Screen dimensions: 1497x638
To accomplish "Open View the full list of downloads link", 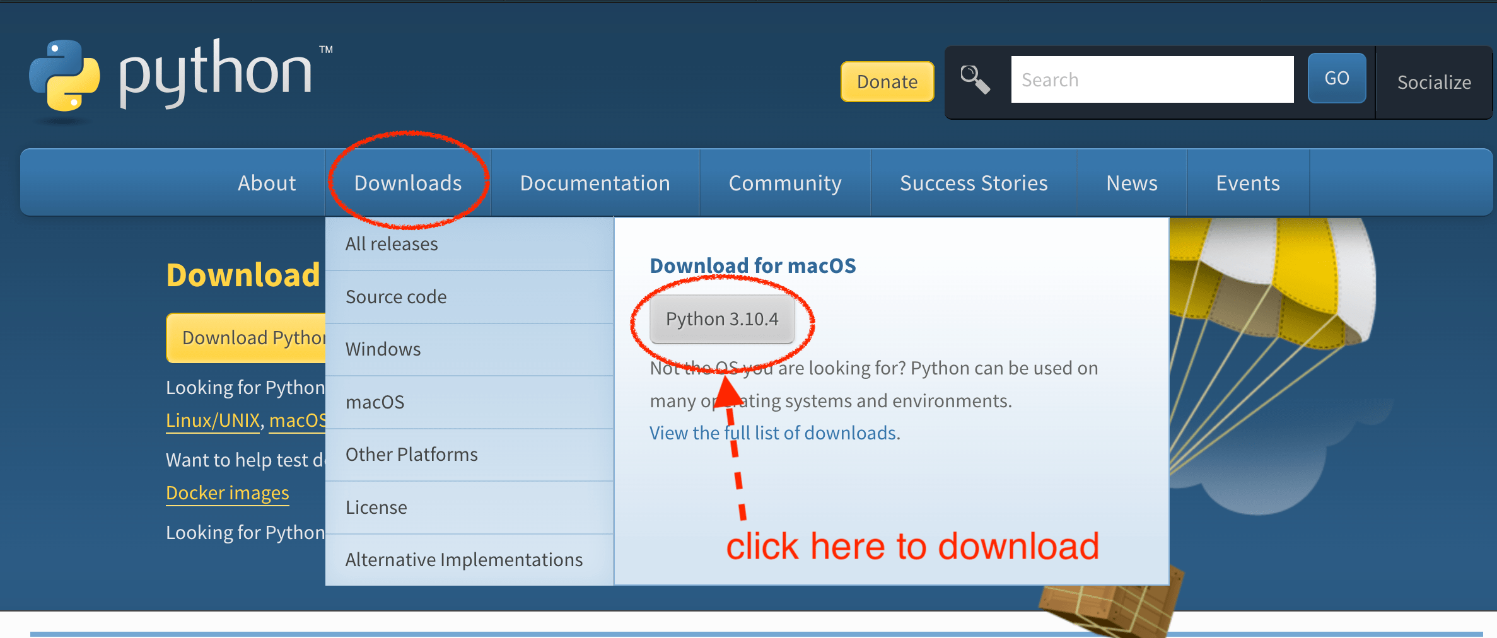I will tap(773, 433).
